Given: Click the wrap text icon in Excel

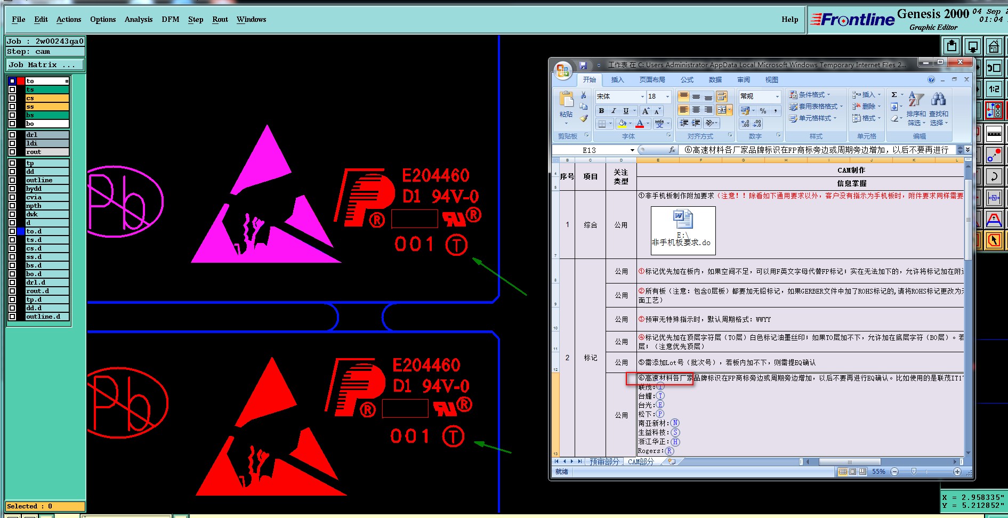Looking at the screenshot, I should click(722, 96).
